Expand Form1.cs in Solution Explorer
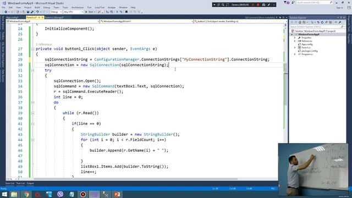The height and width of the screenshot is (198, 352). coord(295,48)
